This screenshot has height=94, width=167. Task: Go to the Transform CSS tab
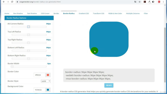99,13
